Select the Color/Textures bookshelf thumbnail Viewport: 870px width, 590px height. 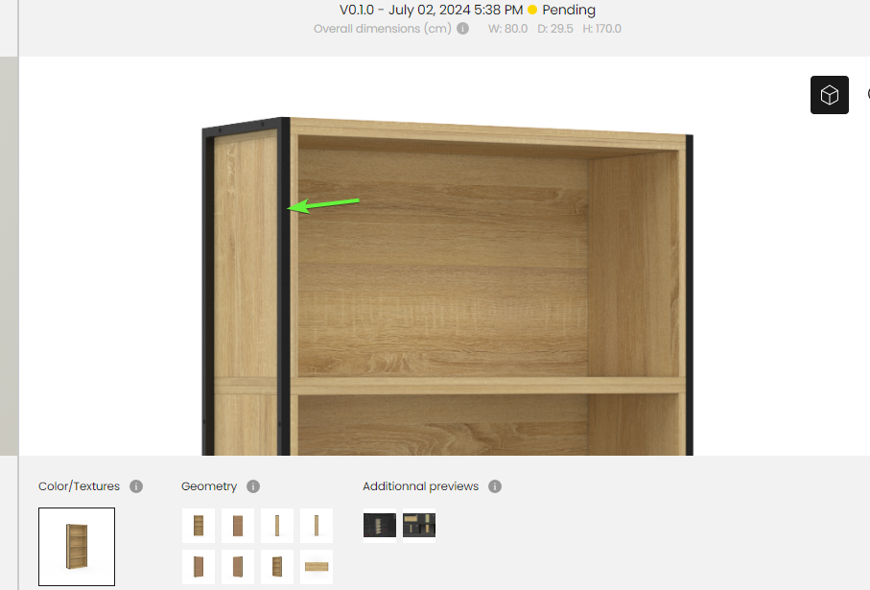coord(77,547)
